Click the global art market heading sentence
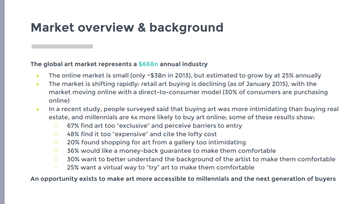This screenshot has width=363, height=204. [x=119, y=64]
